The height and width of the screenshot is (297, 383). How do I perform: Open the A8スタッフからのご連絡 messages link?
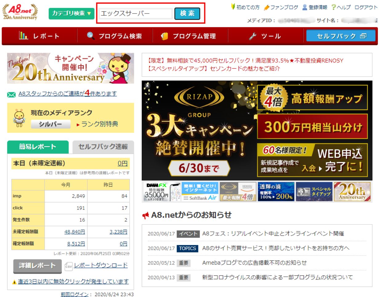coord(67,93)
